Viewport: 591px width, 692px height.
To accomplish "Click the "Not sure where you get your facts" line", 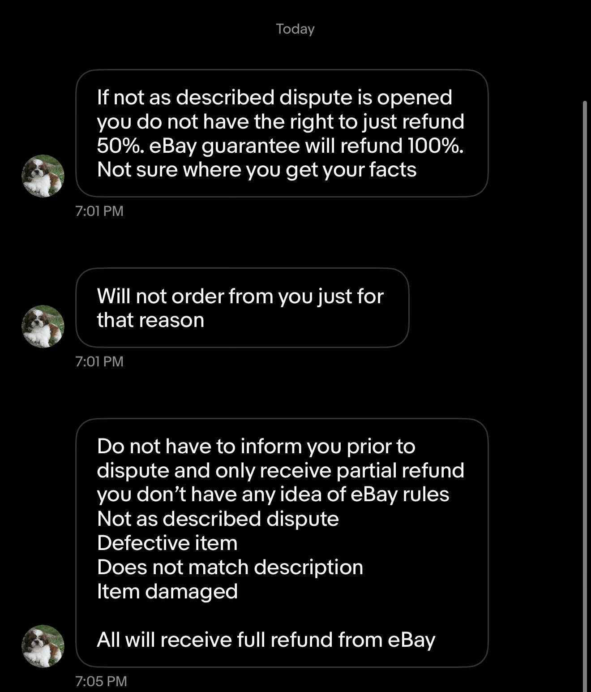I will click(x=257, y=170).
